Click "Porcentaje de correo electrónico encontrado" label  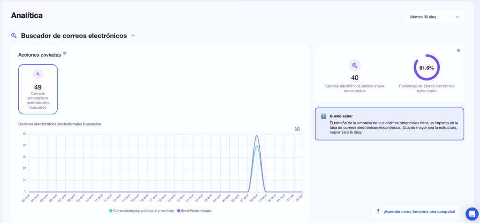427,89
